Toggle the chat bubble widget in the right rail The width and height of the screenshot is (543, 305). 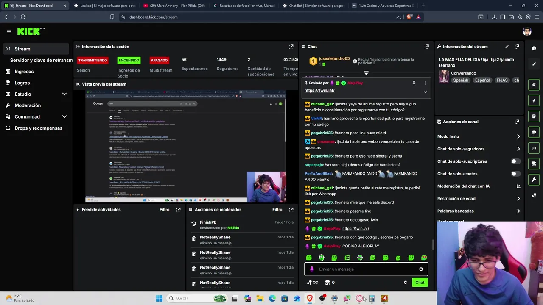point(534,132)
